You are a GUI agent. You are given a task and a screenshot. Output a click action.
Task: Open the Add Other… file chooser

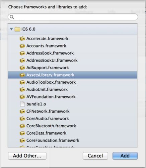coord(27,156)
